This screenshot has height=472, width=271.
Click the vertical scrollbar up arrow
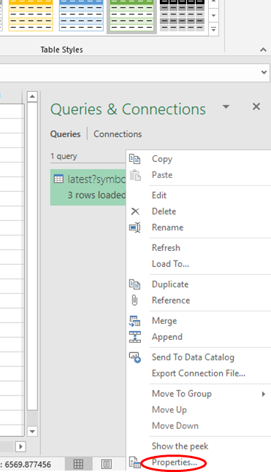pos(32,96)
